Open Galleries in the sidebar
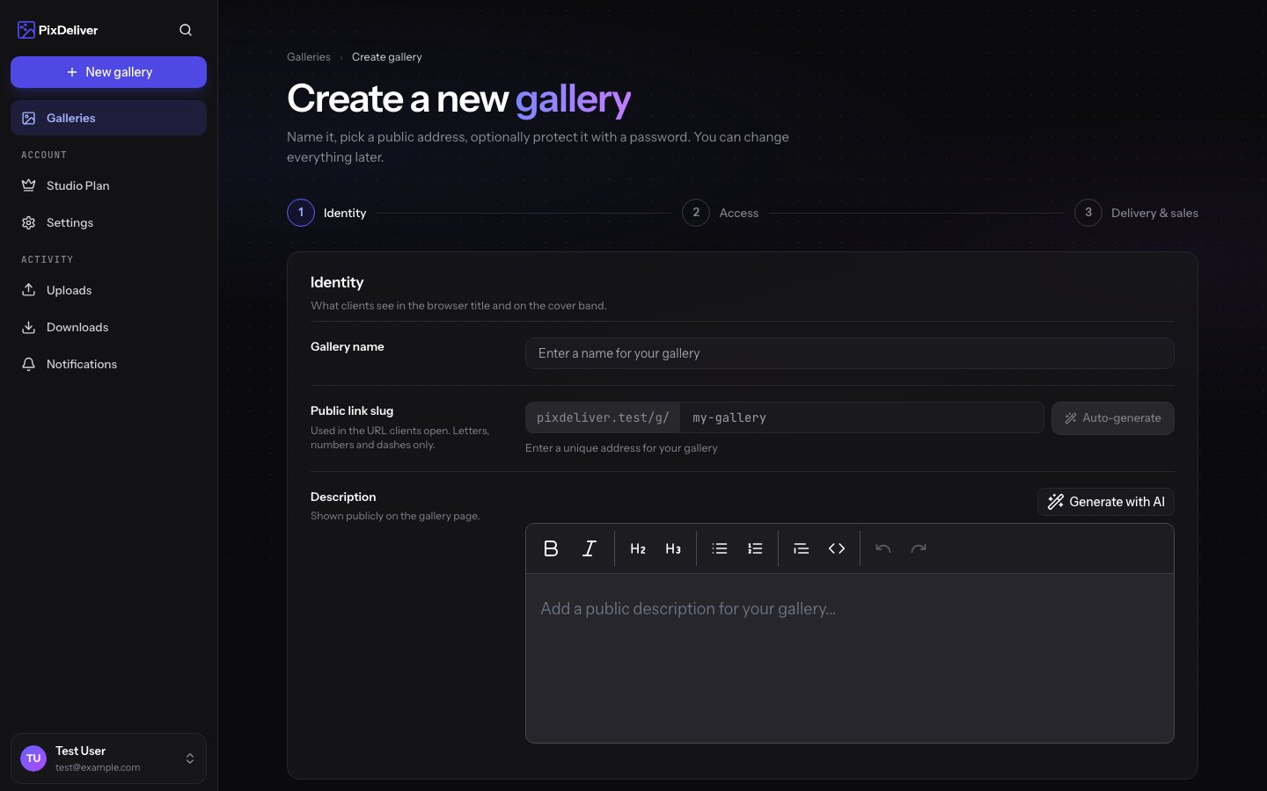 point(108,118)
